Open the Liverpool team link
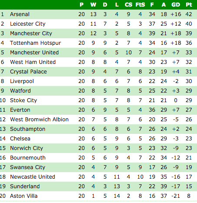 22,81
